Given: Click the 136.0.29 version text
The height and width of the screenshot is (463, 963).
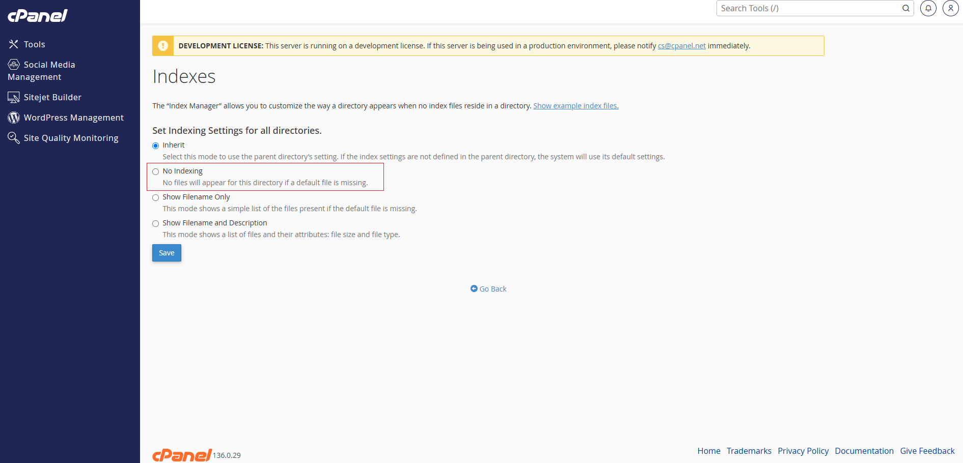Looking at the screenshot, I should 227,455.
